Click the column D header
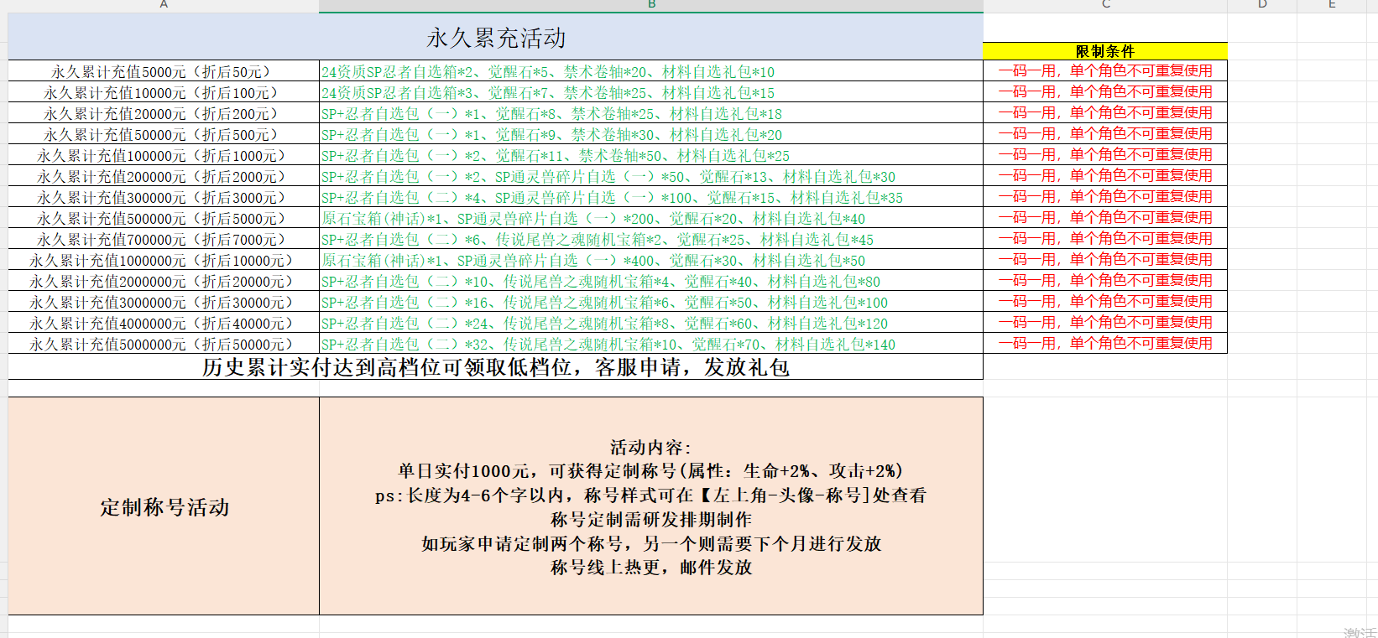 pos(1262,5)
